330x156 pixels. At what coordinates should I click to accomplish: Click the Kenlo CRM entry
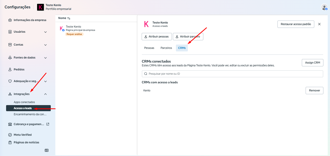[x=147, y=90]
